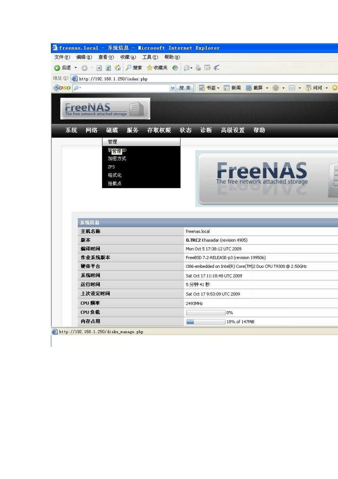Open the 网络 FreeNAS menu

coord(91,130)
